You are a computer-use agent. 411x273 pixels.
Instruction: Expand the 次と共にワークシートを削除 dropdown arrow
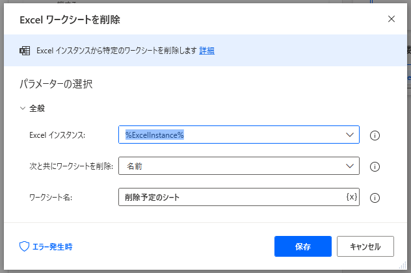[349, 166]
